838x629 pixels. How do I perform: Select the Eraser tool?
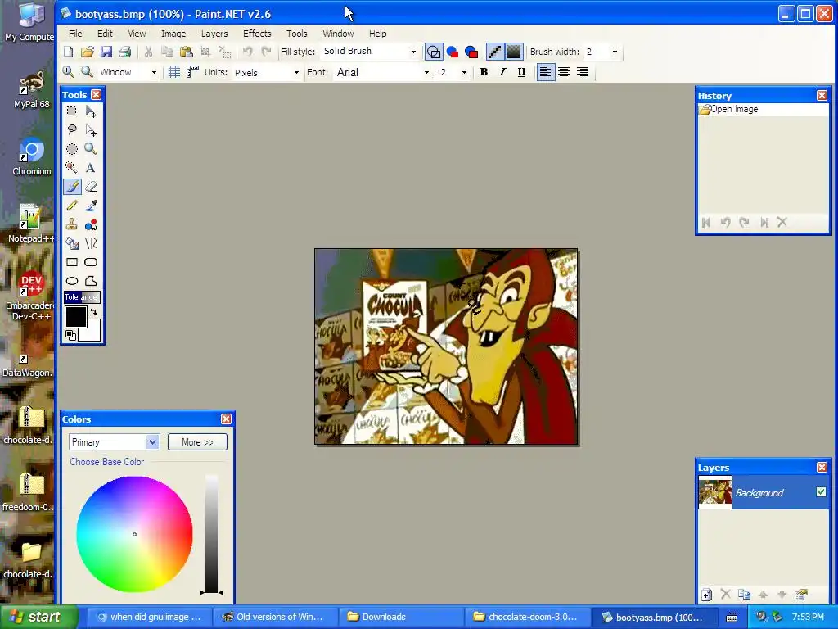[91, 187]
